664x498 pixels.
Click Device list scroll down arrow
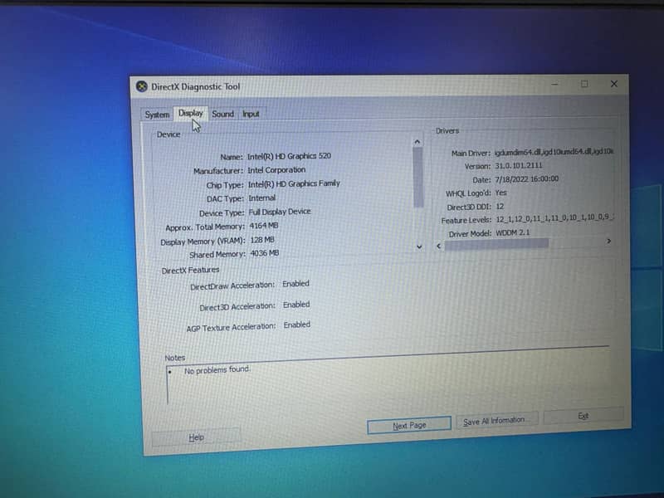419,247
